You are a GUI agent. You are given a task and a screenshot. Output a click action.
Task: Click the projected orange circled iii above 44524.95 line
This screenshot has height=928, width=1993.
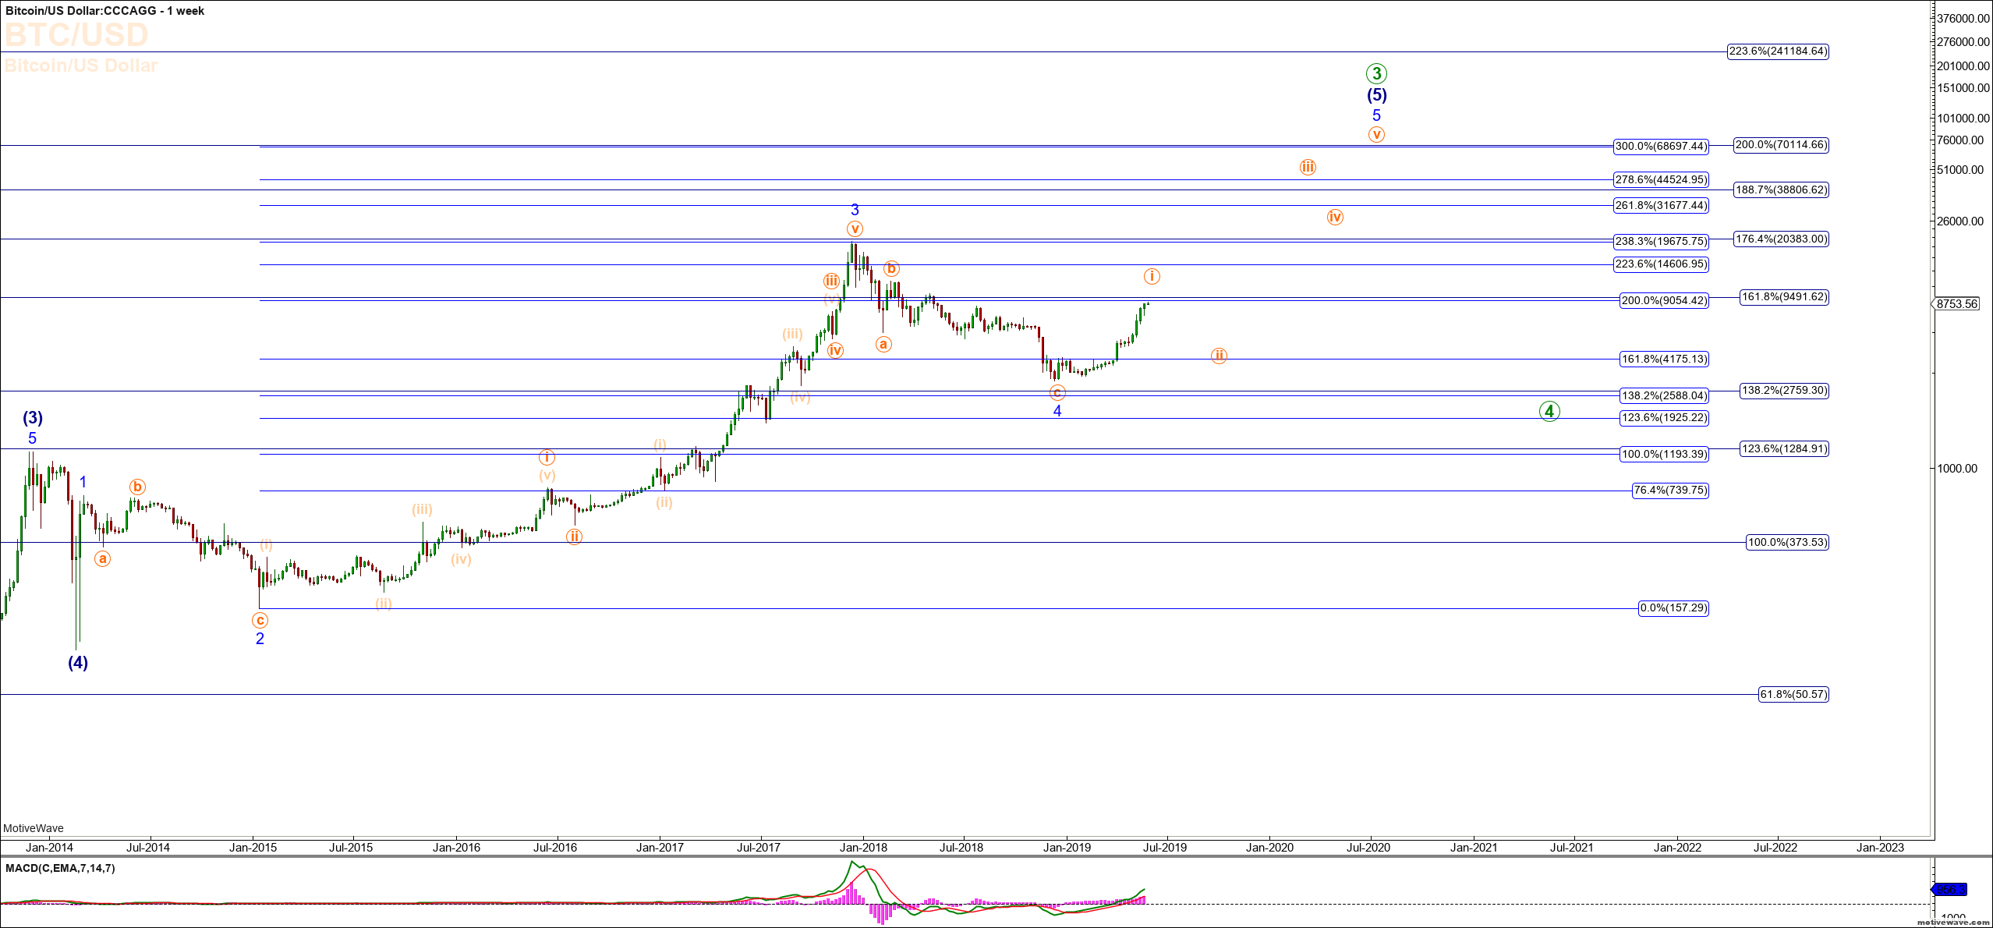(x=1308, y=167)
